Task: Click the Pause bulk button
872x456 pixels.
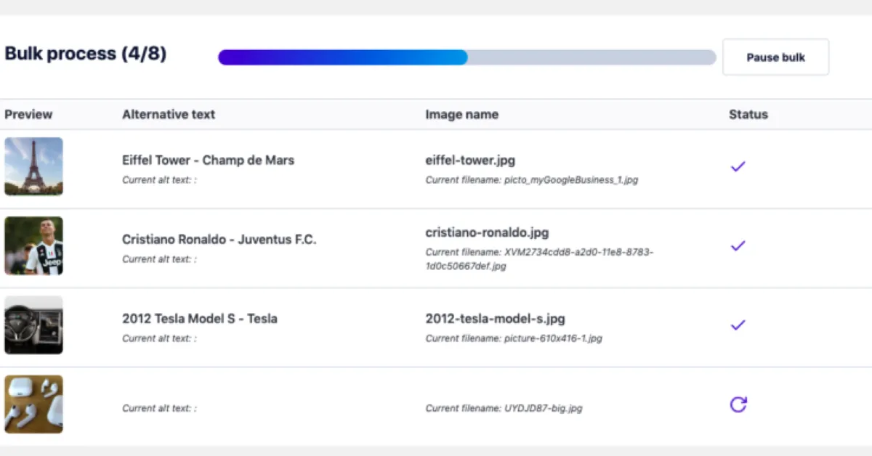Action: click(775, 57)
